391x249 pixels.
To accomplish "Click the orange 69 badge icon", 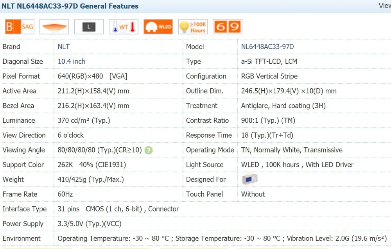I will tap(227, 27).
